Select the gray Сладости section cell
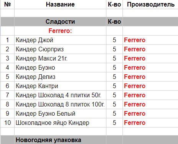Viewport: 178px width, 144px height. click(x=60, y=21)
